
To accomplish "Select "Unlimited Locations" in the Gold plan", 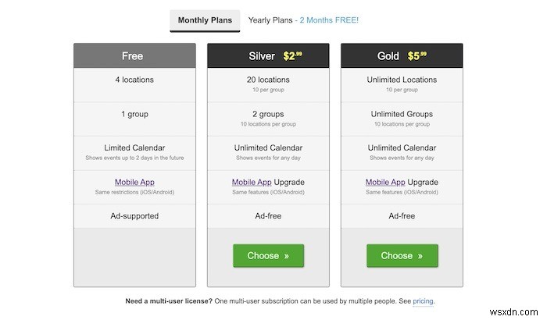I will [402, 80].
